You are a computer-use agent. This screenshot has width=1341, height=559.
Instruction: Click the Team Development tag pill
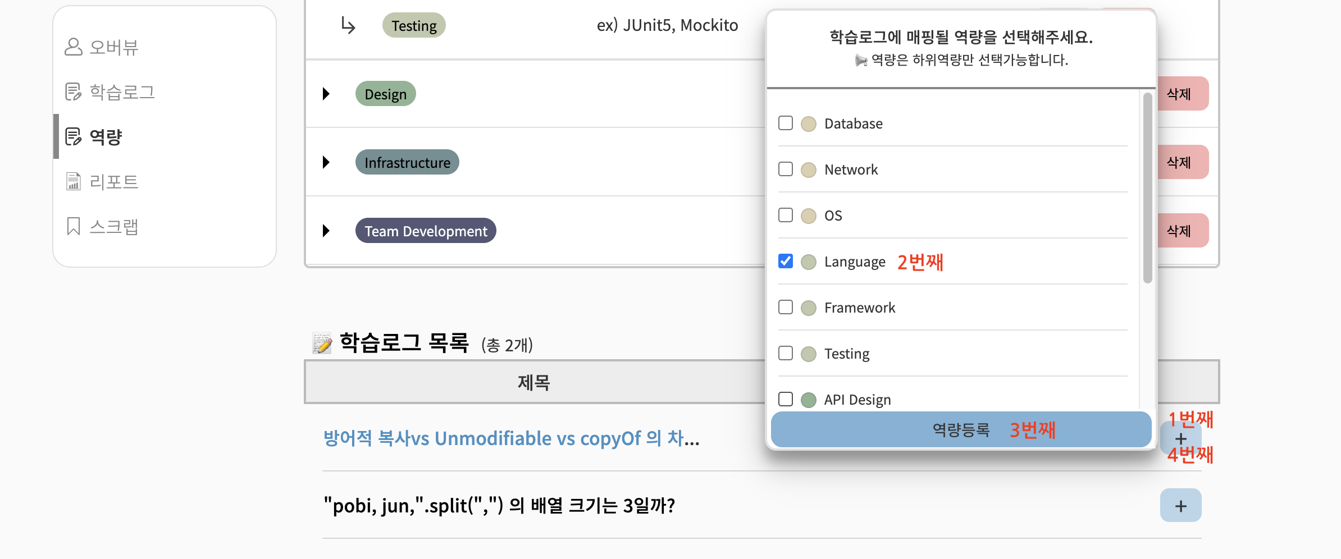click(425, 230)
